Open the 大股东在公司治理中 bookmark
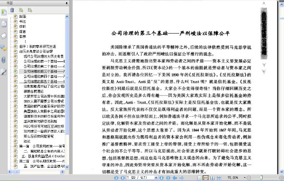Screen dimensions: 284x181 [x=44, y=96]
